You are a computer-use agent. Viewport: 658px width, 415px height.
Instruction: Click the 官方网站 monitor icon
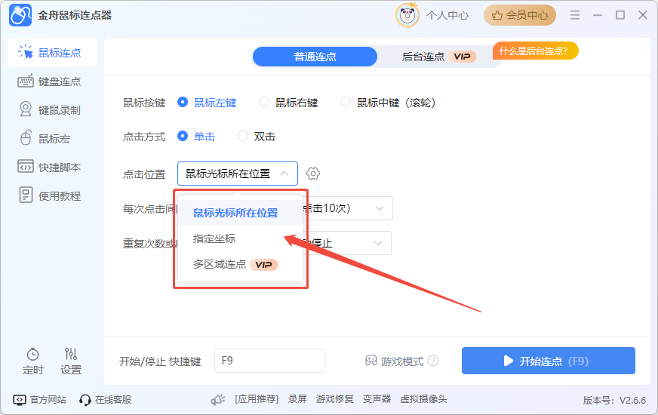20,400
